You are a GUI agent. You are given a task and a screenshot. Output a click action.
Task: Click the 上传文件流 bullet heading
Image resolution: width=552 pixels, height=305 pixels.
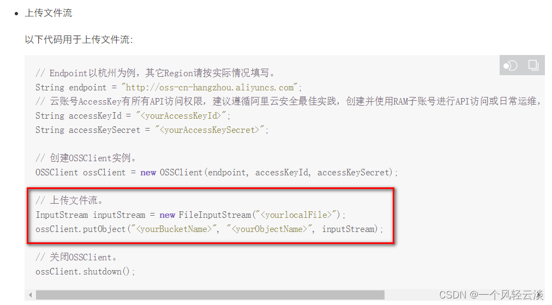49,14
